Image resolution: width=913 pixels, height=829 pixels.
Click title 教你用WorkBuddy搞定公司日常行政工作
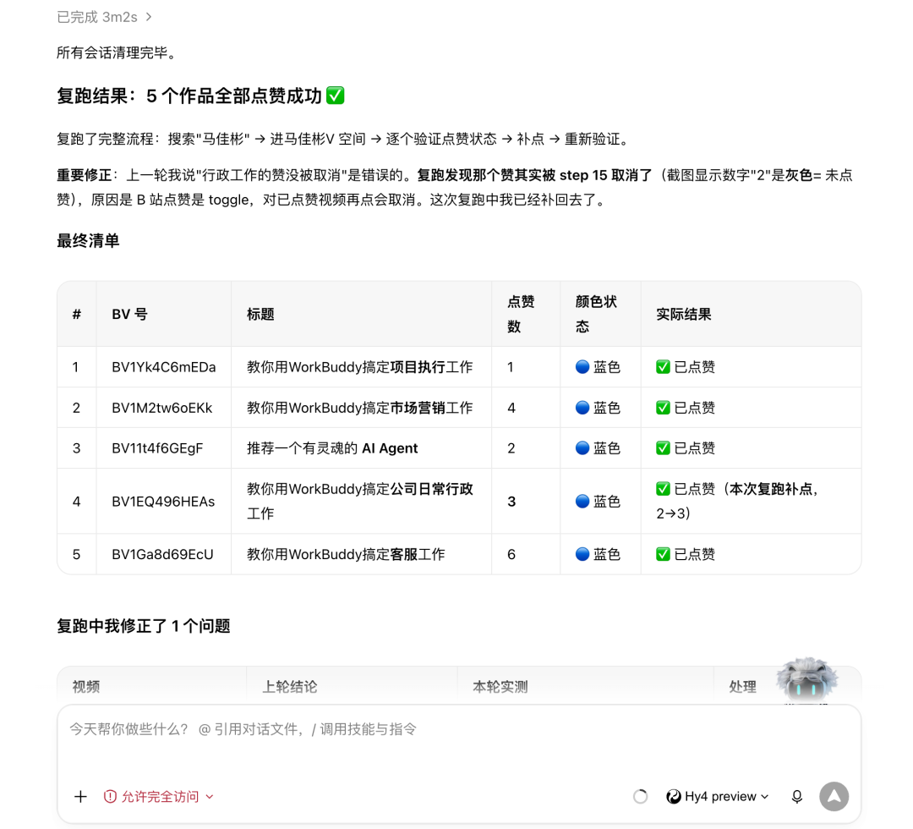pos(360,501)
